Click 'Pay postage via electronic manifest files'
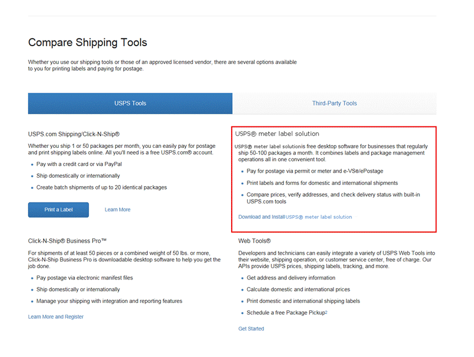Image resolution: width=474 pixels, height=357 pixels. pos(85,278)
